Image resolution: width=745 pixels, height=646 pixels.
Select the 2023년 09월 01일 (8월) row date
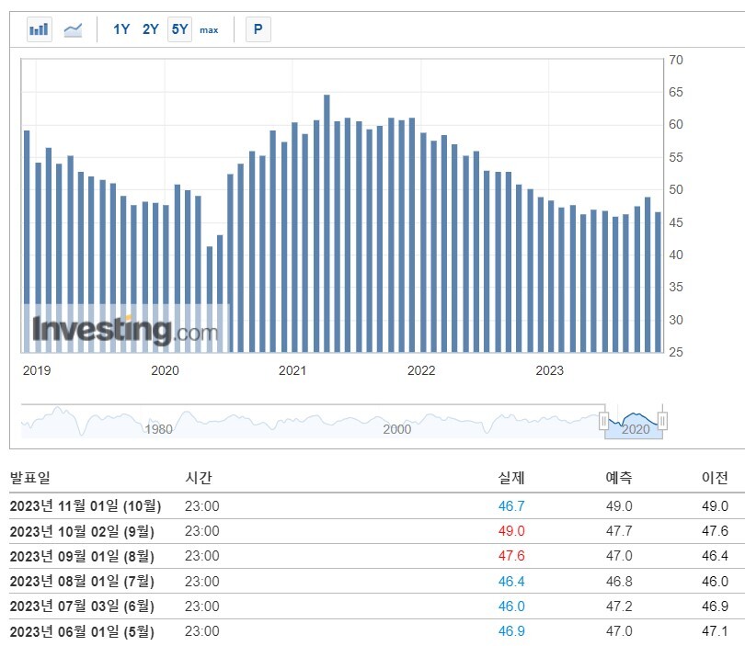click(x=82, y=556)
